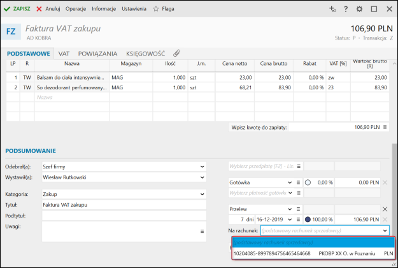Click the 83,90 Cena brutto cell

tap(274, 87)
